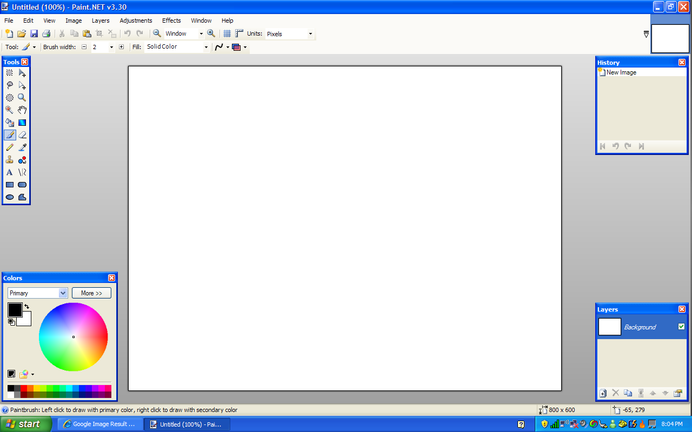The height and width of the screenshot is (432, 692).
Task: Select the Gradient tool
Action: pyautogui.click(x=22, y=123)
